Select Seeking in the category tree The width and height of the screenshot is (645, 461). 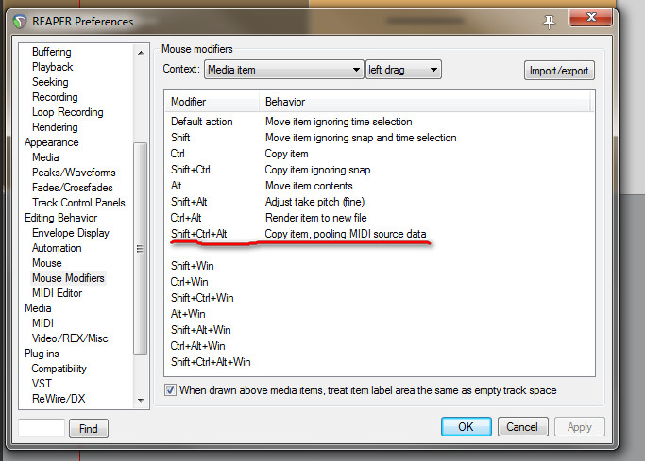tap(50, 82)
